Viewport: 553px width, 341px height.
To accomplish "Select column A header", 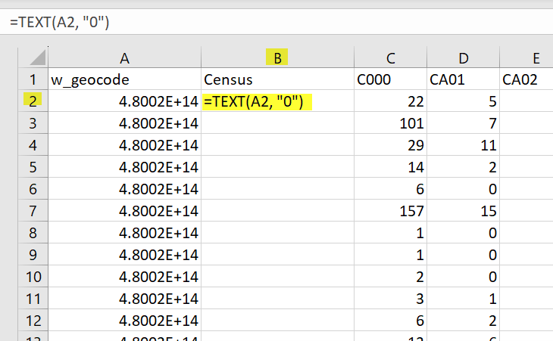I will coord(124,57).
